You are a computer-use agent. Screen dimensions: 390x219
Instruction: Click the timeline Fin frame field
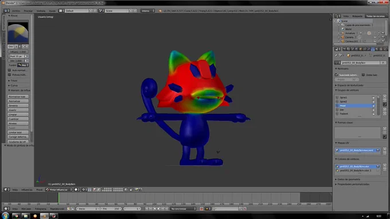pos(111,209)
